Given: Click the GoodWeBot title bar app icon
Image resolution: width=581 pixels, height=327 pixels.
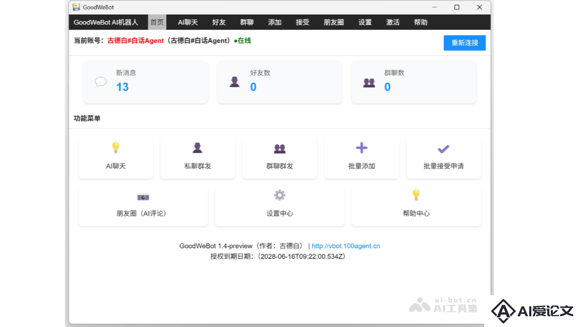Looking at the screenshot, I should tap(76, 7).
